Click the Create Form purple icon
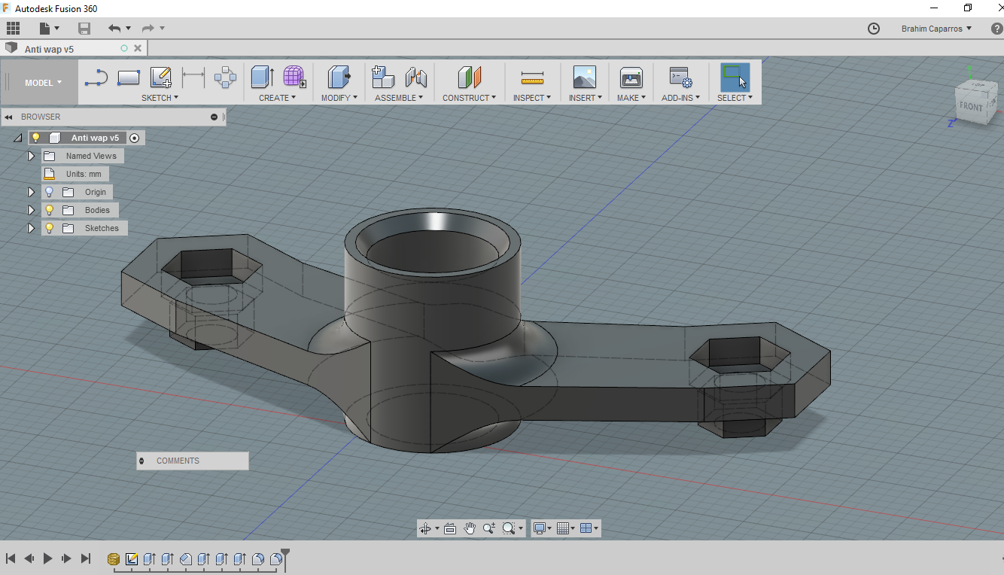Viewport: 1004px width, 575px height. [x=294, y=77]
